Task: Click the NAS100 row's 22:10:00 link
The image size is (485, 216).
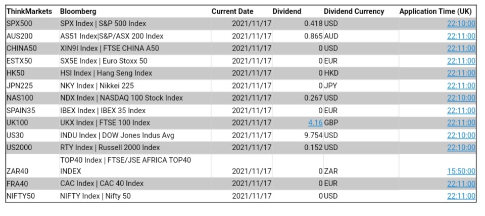Action: tap(461, 98)
